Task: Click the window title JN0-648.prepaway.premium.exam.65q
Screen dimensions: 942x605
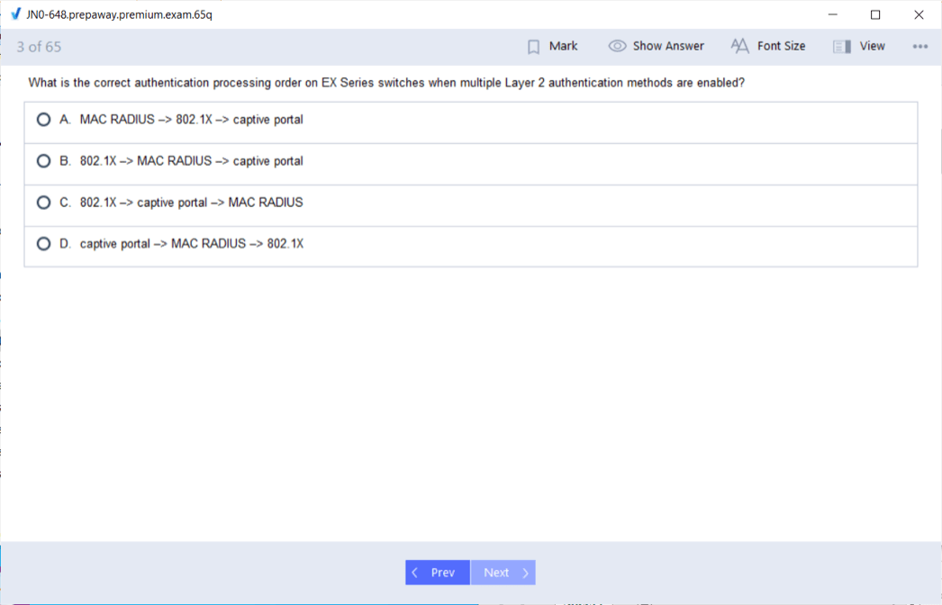Action: (119, 14)
